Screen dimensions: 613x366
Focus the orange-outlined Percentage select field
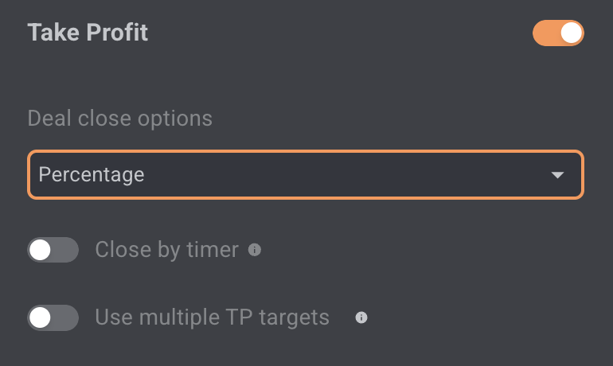(306, 174)
